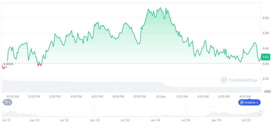Image resolution: width=278 pixels, height=123 pixels.
Task: Click the Jul '22 label on the mini timeline
Action: pyautogui.click(x=64, y=120)
